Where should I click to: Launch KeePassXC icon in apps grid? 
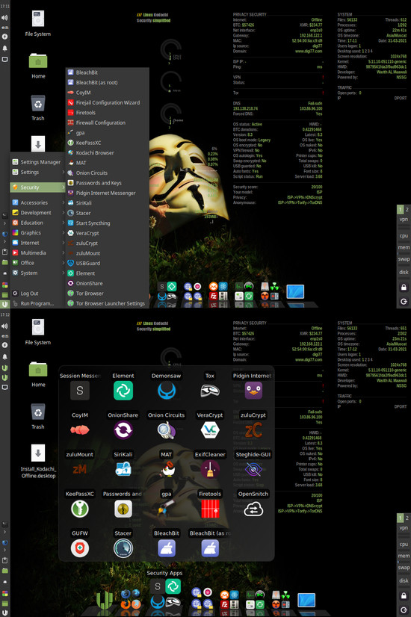point(79,509)
